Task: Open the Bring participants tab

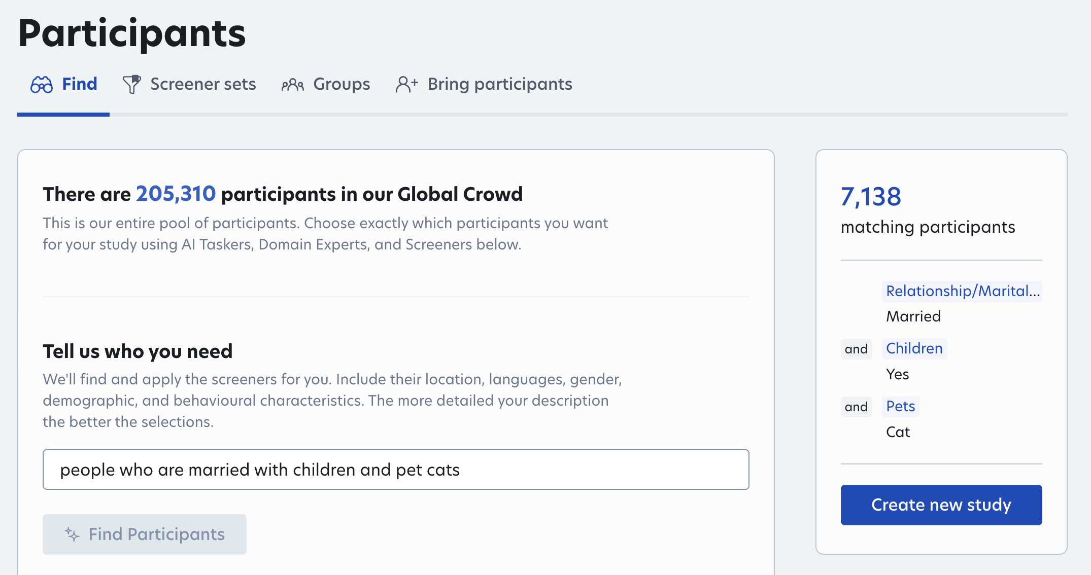Action: [500, 84]
